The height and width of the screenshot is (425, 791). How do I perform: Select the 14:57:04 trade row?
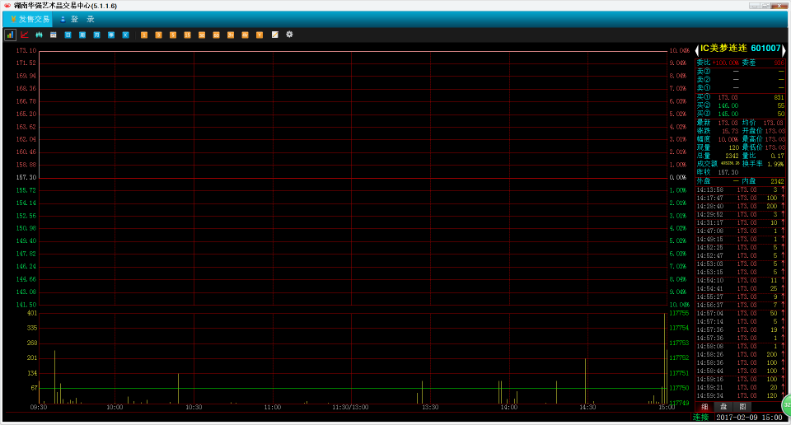click(741, 314)
